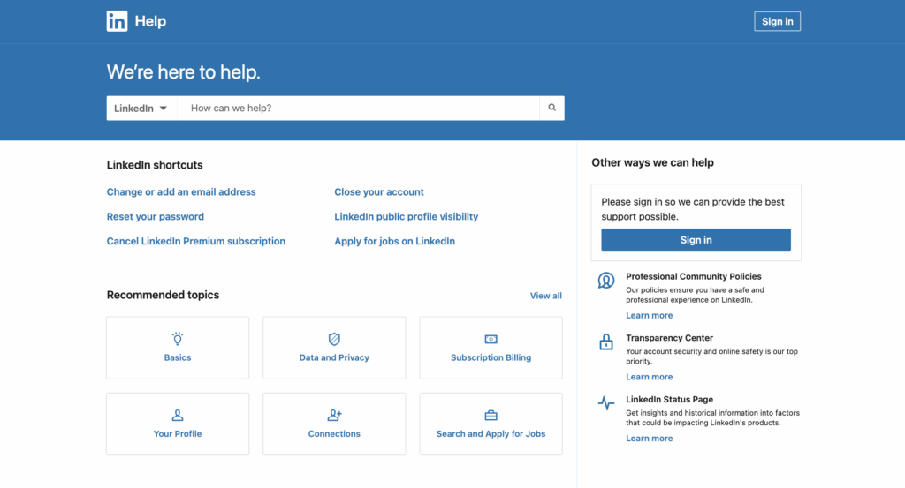
Task: Click the Data and Privacy shield icon
Action: (334, 339)
